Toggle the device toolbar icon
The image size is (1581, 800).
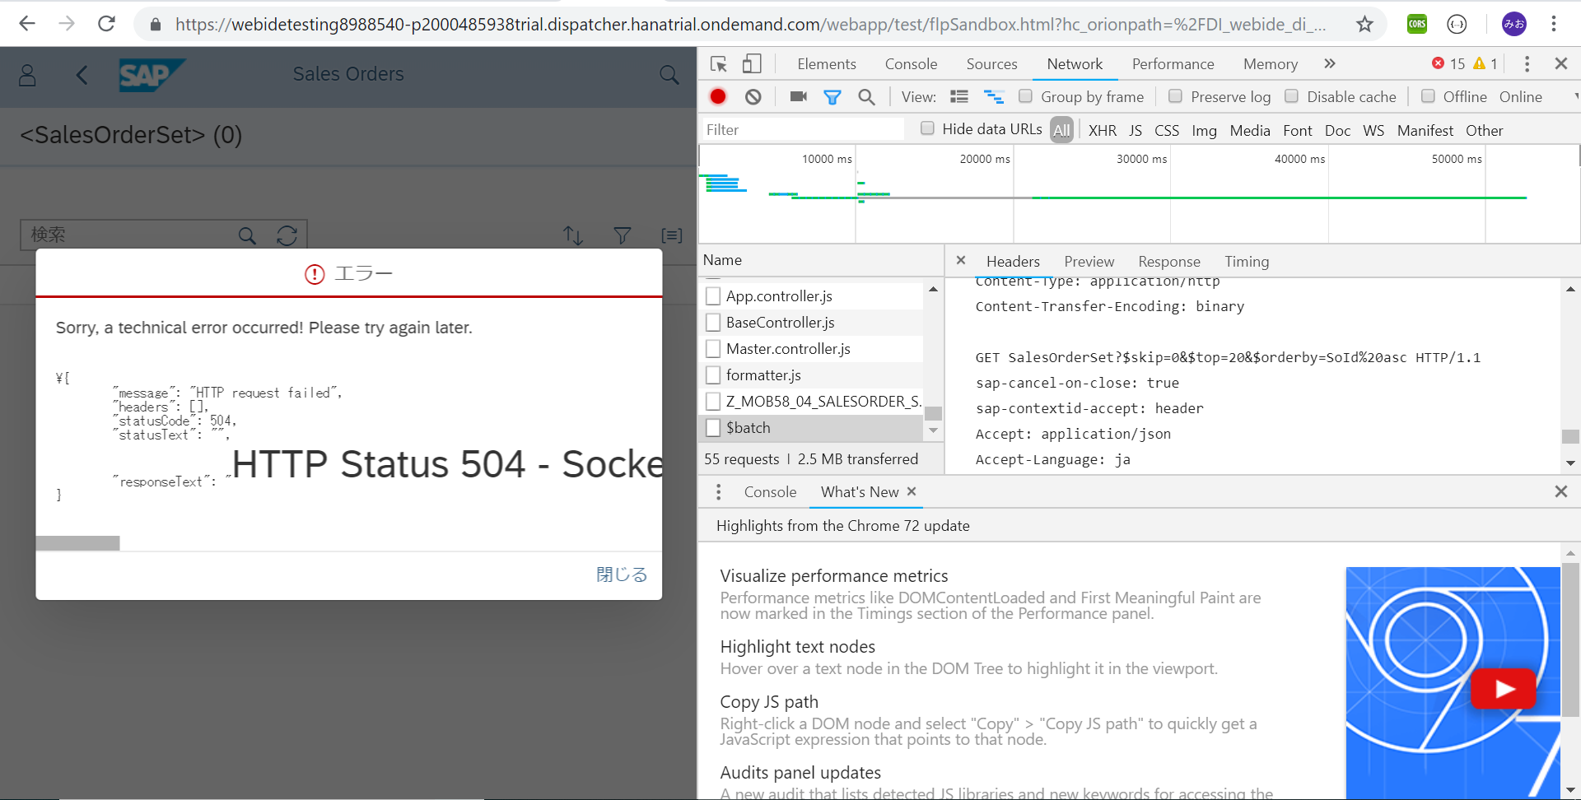click(752, 64)
